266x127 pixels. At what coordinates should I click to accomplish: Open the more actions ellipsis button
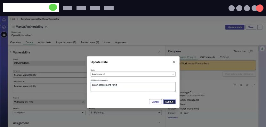pyautogui.click(x=260, y=27)
